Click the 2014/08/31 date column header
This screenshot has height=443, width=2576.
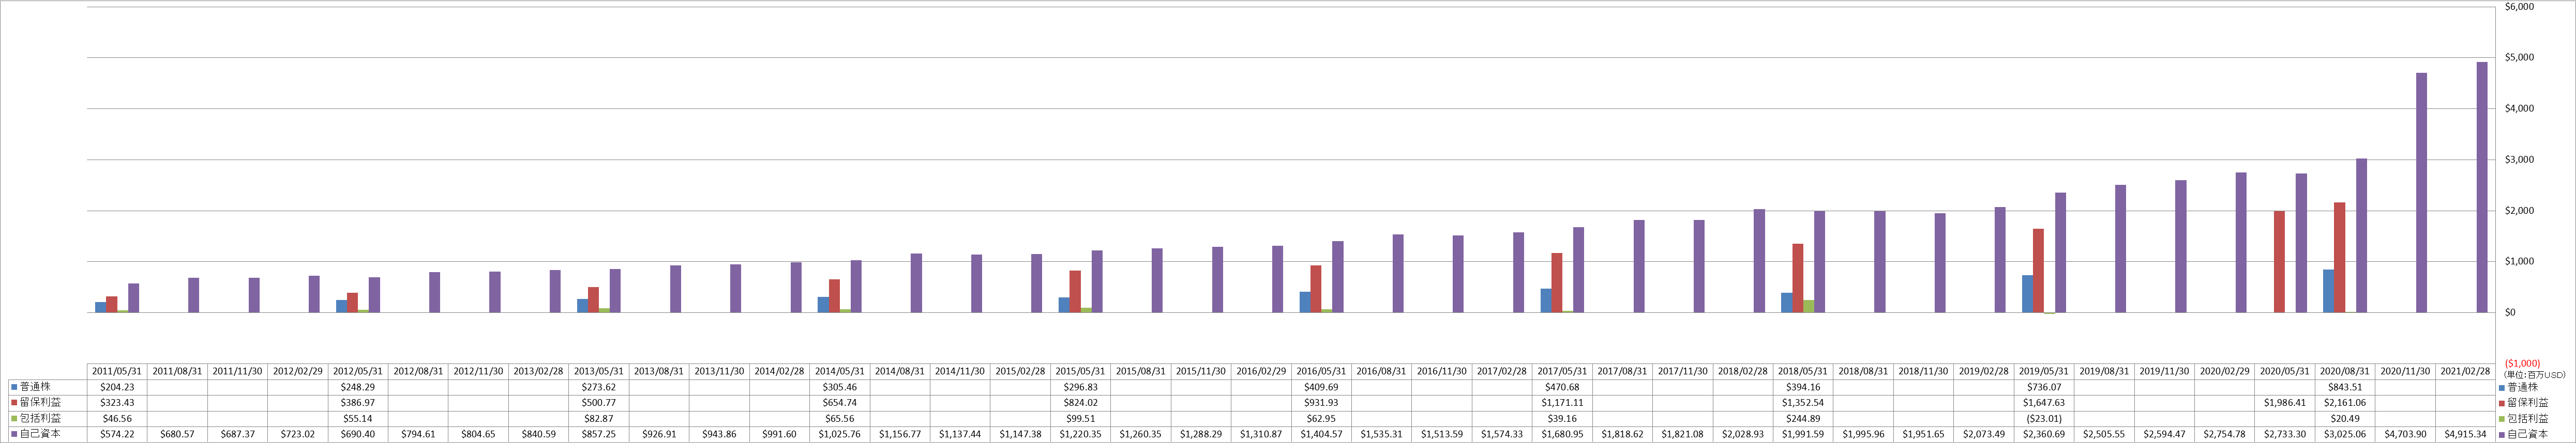click(x=900, y=371)
